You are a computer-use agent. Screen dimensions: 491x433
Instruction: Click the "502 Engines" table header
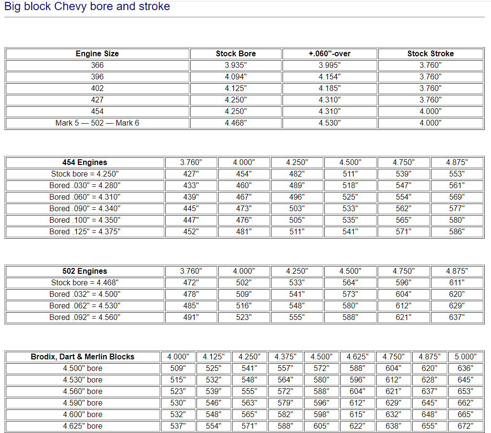click(x=85, y=271)
